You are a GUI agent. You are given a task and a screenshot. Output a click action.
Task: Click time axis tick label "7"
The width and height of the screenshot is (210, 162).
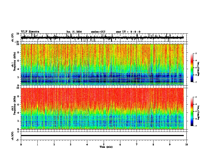click(137, 145)
